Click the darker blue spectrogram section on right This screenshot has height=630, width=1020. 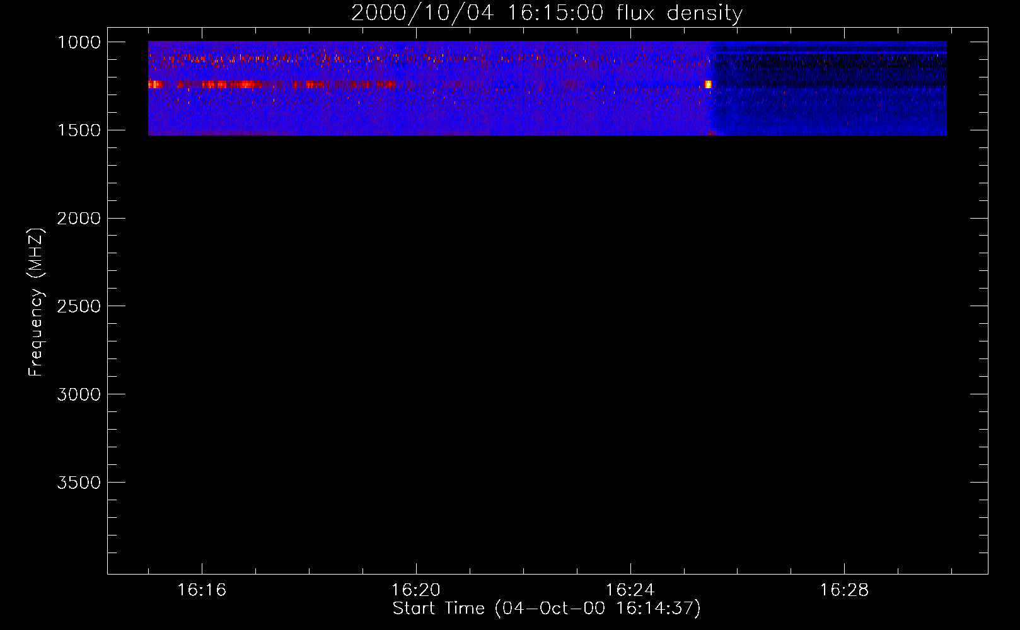point(829,88)
